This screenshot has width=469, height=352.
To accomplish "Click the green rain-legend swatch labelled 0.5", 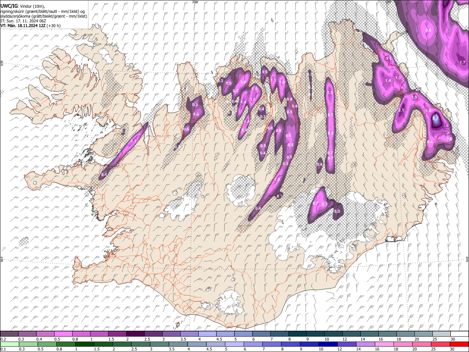I will pyautogui.click(x=47, y=344).
